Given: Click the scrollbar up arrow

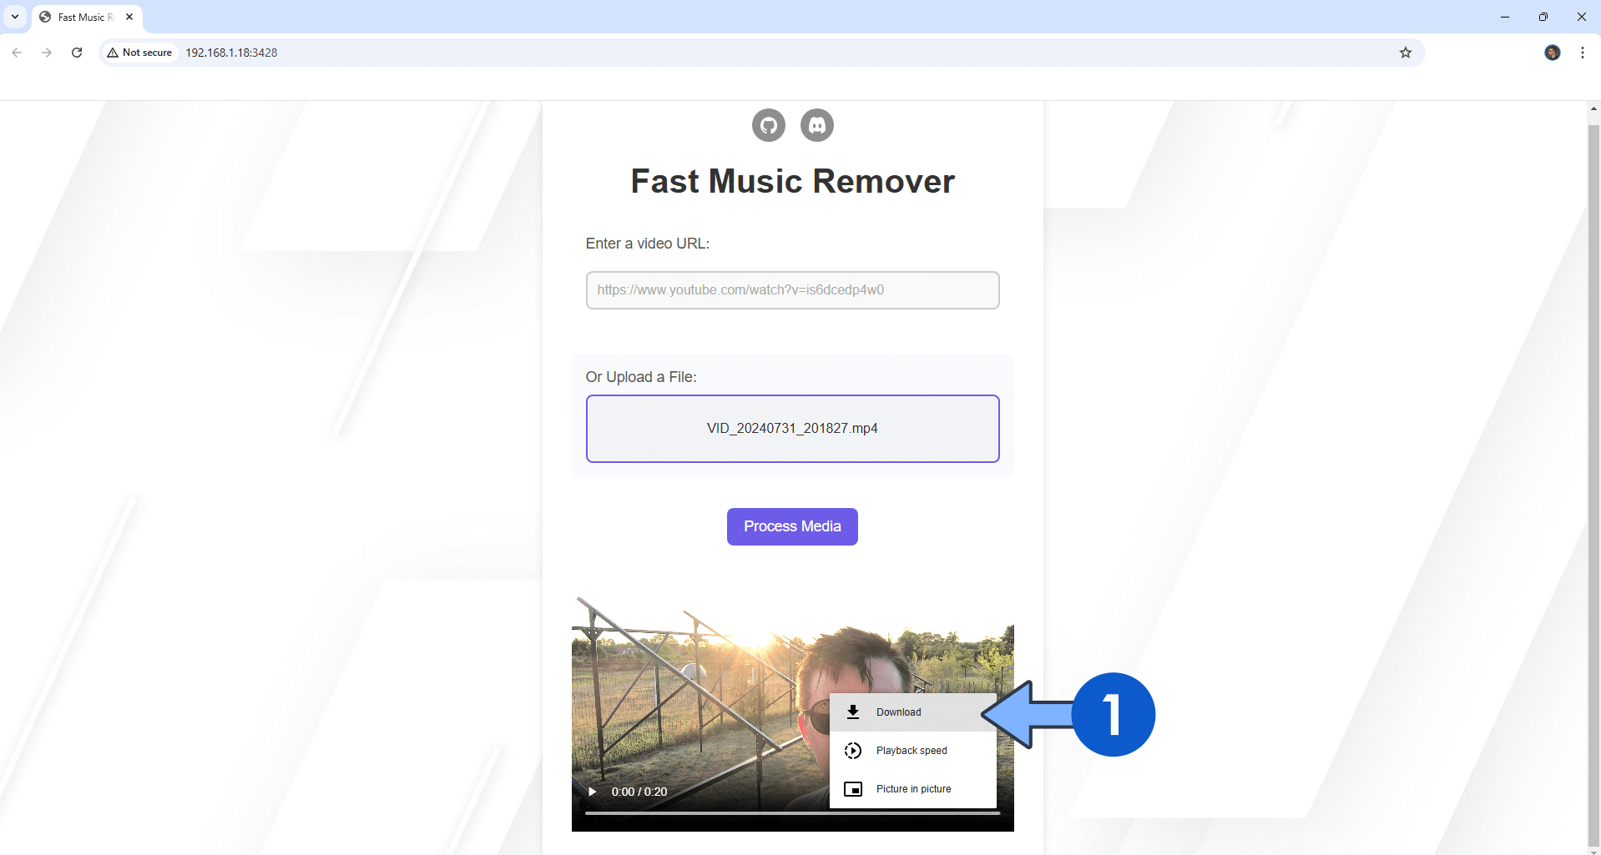Looking at the screenshot, I should [x=1593, y=108].
